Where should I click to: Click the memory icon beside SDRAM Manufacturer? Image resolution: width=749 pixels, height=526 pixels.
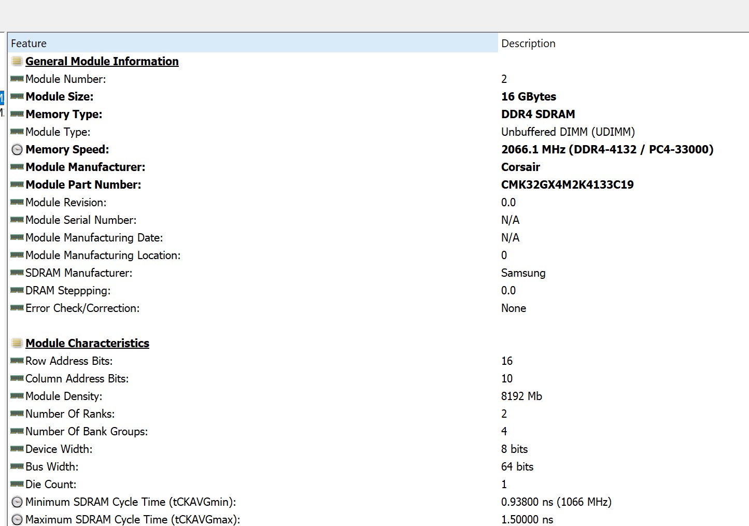click(x=17, y=273)
